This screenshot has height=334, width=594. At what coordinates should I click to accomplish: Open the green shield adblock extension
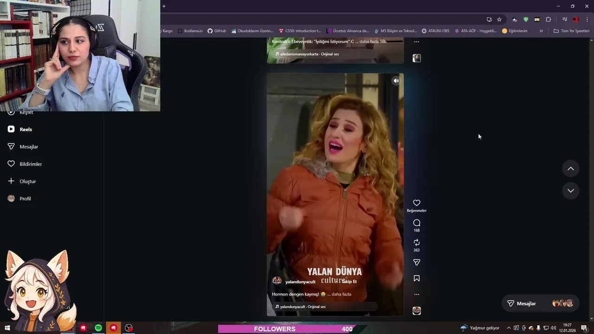[526, 19]
